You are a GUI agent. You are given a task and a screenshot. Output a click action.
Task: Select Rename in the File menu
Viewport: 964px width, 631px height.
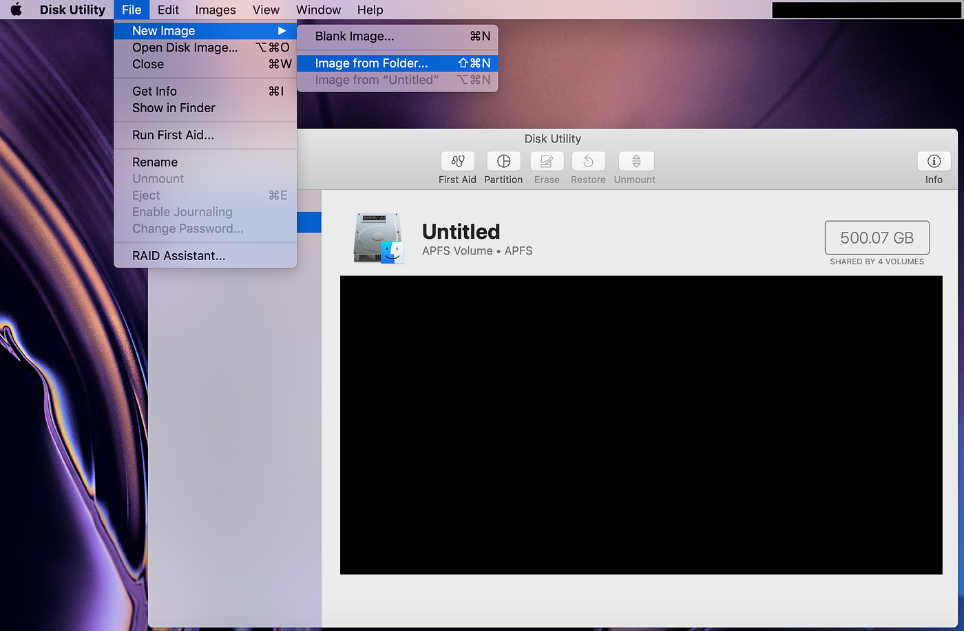pyautogui.click(x=205, y=162)
